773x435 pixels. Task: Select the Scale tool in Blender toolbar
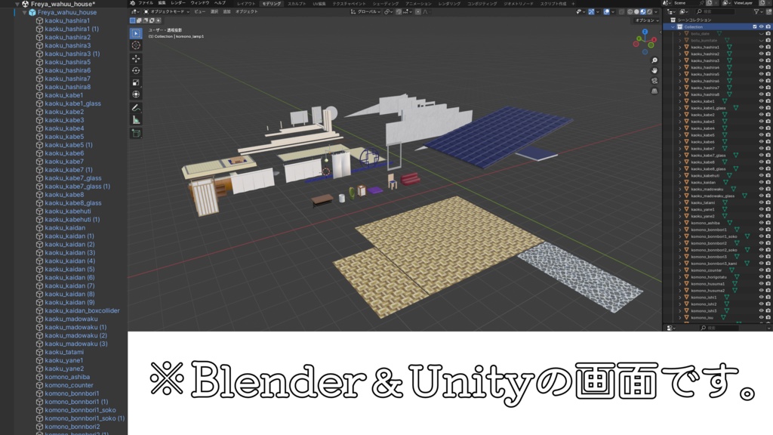click(136, 82)
